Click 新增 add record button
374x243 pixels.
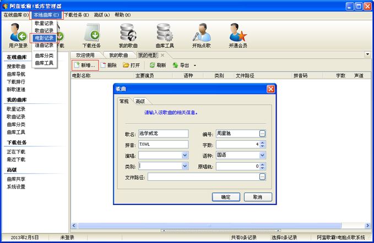click(x=85, y=65)
